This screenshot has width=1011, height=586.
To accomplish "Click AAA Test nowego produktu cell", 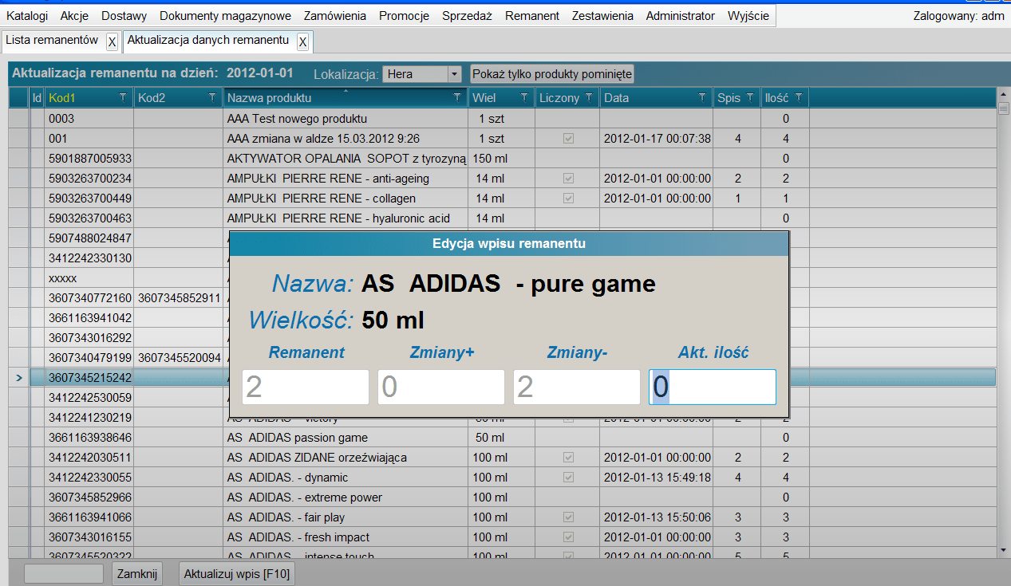I will click(346, 119).
